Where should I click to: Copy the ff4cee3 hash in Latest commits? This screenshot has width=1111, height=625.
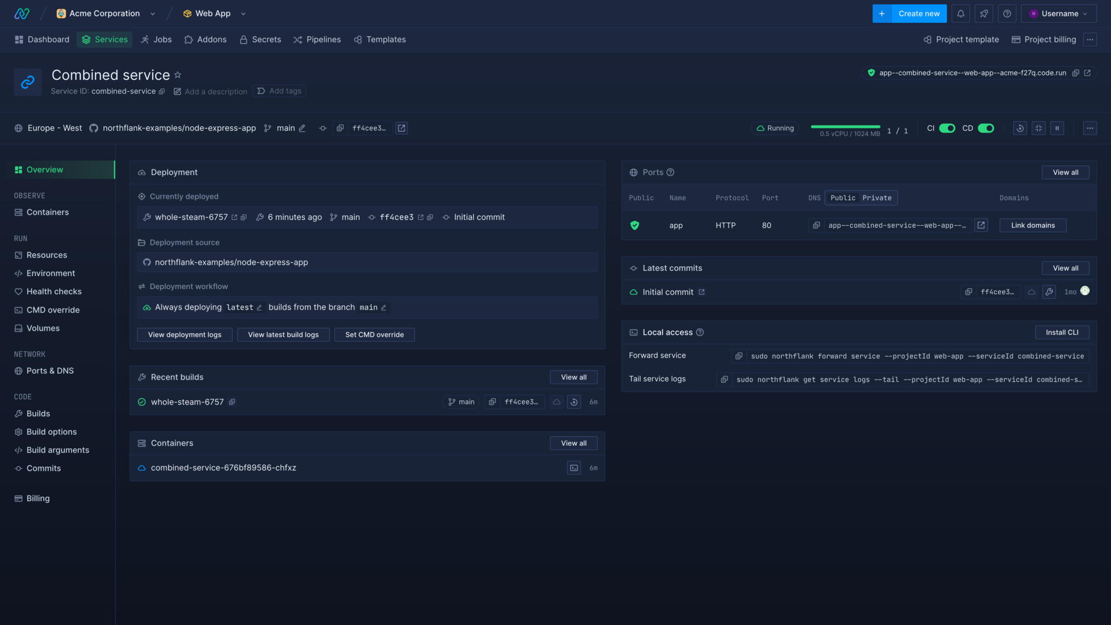point(968,292)
